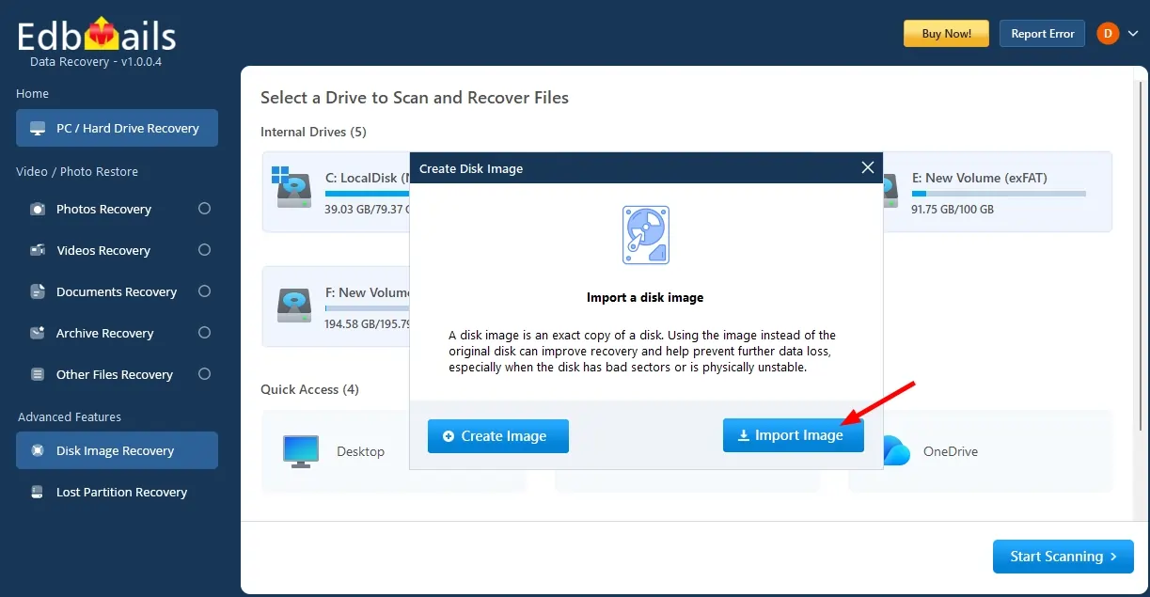Image resolution: width=1150 pixels, height=597 pixels.
Task: Click the E: drive usage bar
Action: coord(999,194)
